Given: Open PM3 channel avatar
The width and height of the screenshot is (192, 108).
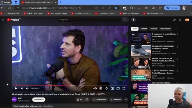Looking at the screenshot, I should coord(14,100).
